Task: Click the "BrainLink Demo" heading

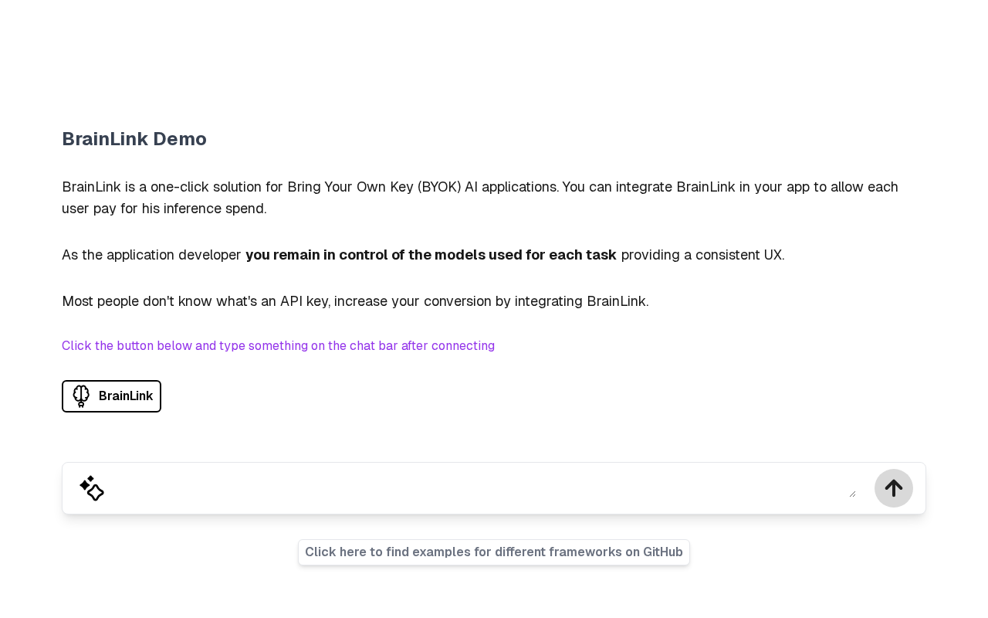Action: (134, 139)
